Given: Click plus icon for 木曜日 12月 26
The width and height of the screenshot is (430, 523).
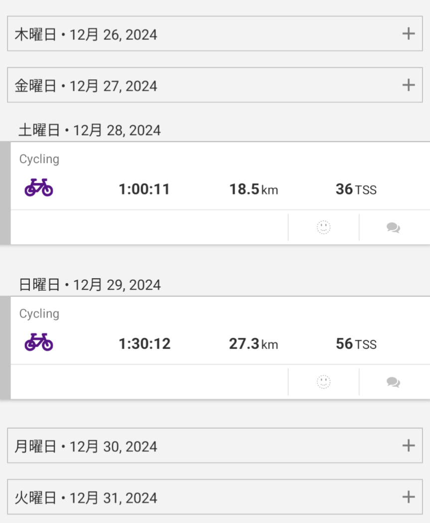Looking at the screenshot, I should coord(408,34).
